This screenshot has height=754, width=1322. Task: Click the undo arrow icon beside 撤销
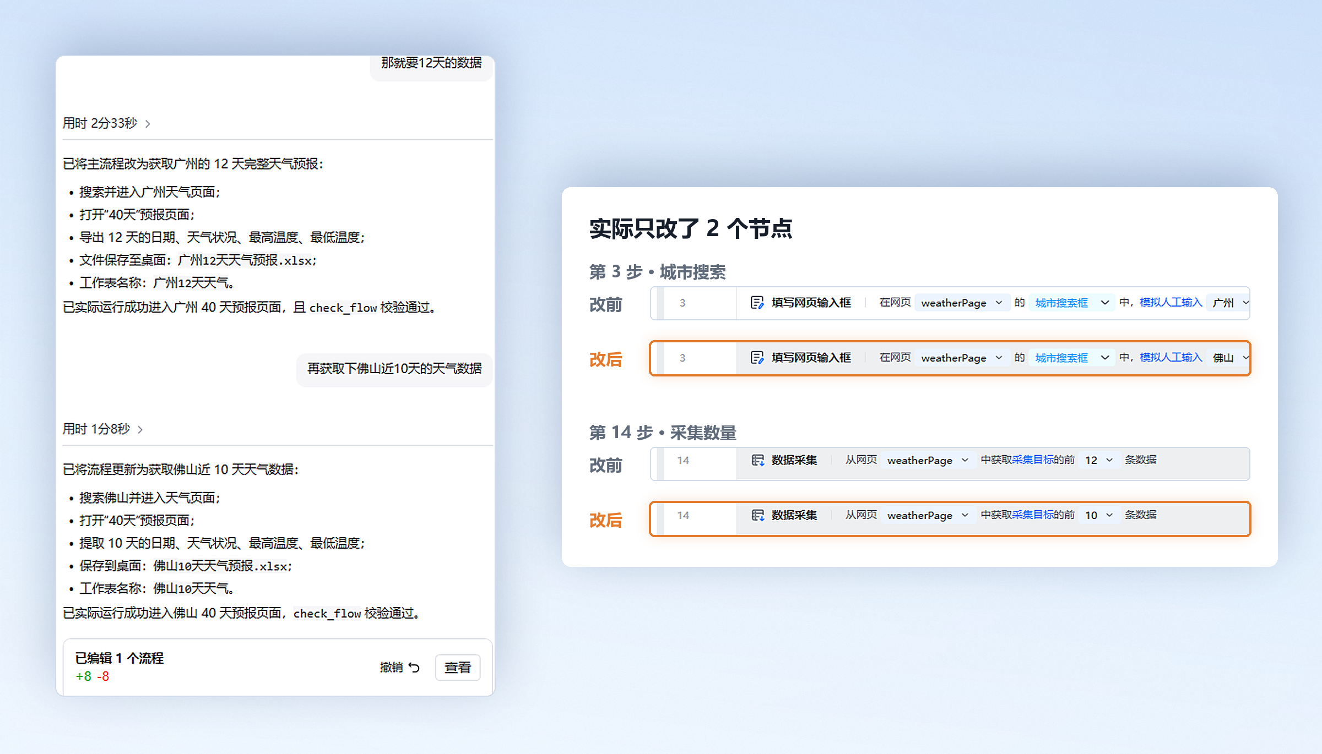pos(414,668)
